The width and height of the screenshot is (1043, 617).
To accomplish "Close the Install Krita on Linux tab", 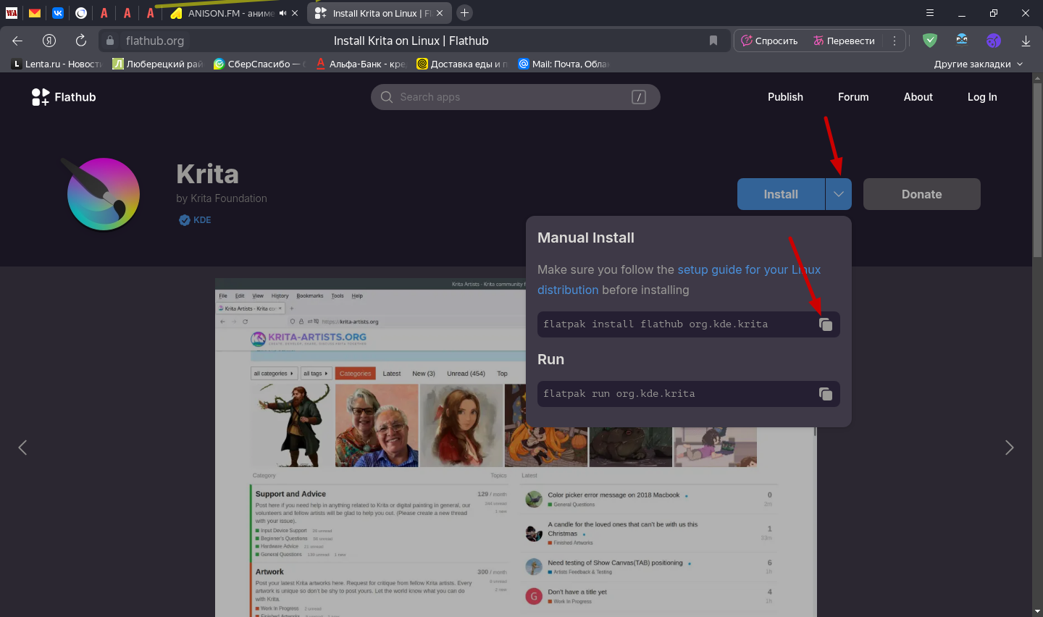I will click(440, 13).
